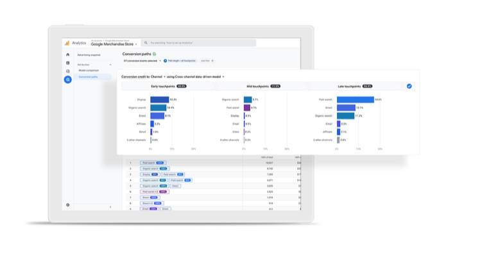Viewport: 482px width, 255px height.
Task: Open the Google Merchandise Store property dropdown
Action: (114, 44)
